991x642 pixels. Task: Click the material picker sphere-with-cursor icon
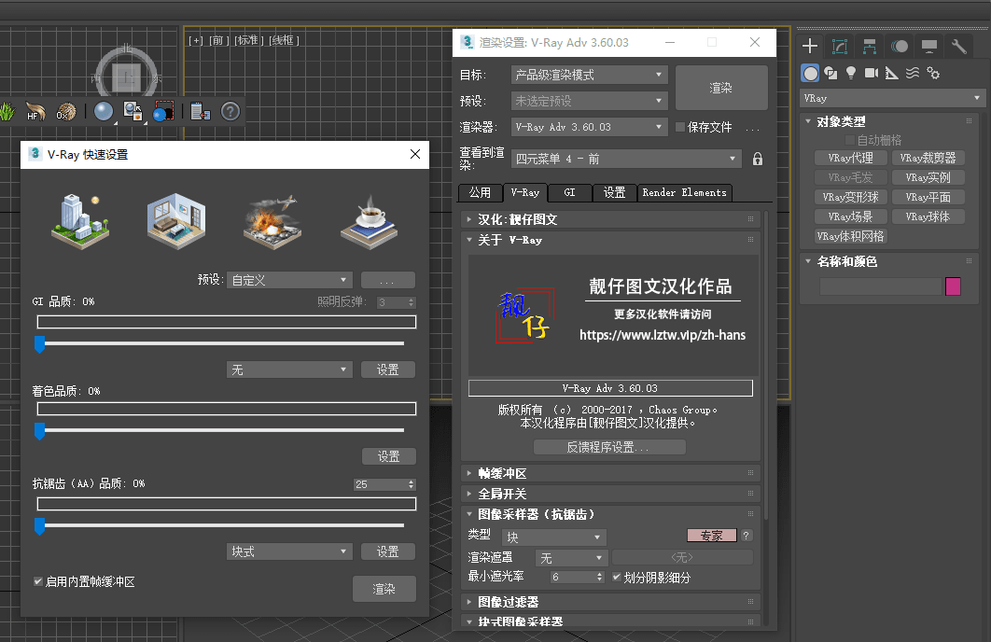pyautogui.click(x=133, y=111)
